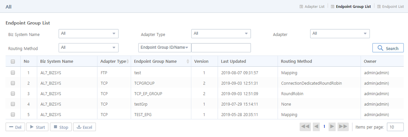Click the endpoint group search text field
408x137 pixels.
click(x=221, y=48)
